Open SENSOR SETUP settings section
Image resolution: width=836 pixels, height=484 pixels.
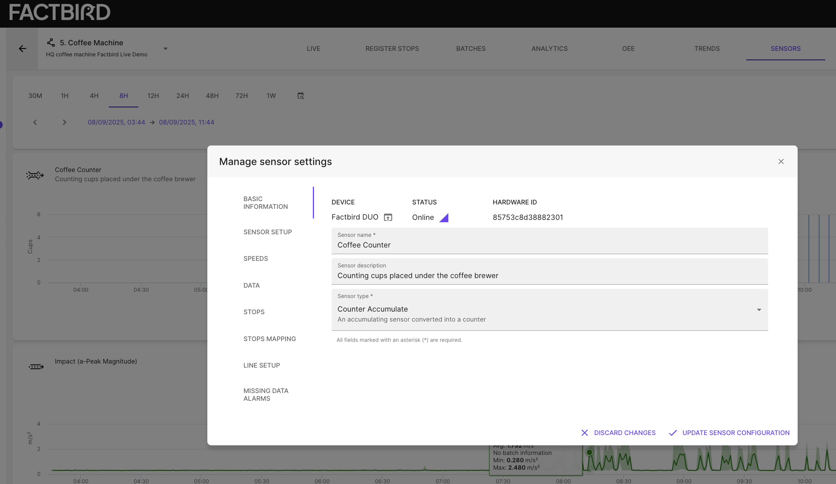coord(267,232)
